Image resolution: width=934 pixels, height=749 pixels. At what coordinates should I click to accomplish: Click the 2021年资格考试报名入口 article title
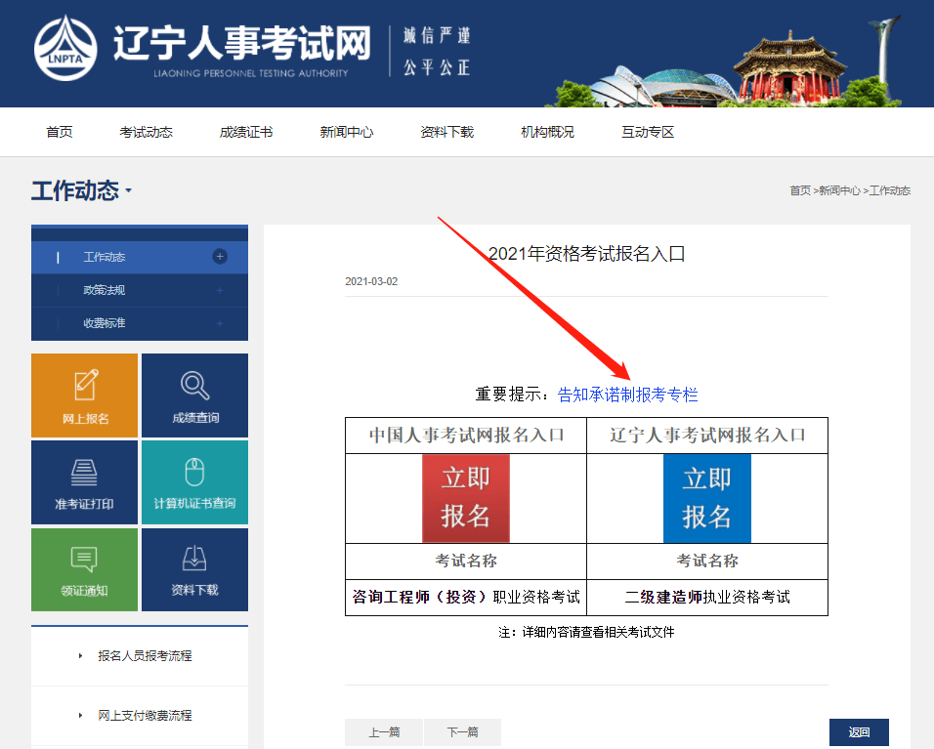tap(587, 254)
